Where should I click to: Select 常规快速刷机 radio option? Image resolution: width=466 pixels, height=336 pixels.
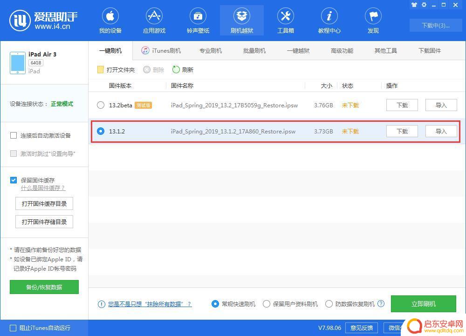point(215,304)
